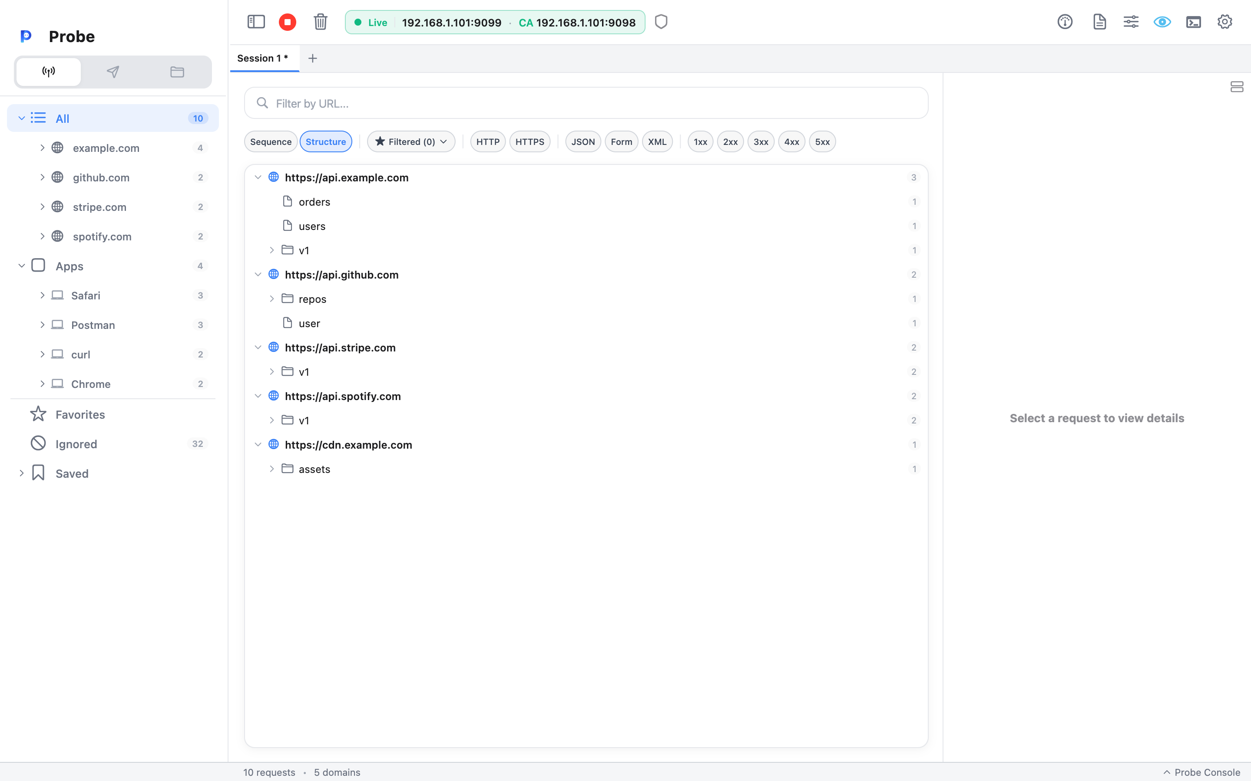Expand stripe.com in sidebar

click(43, 207)
